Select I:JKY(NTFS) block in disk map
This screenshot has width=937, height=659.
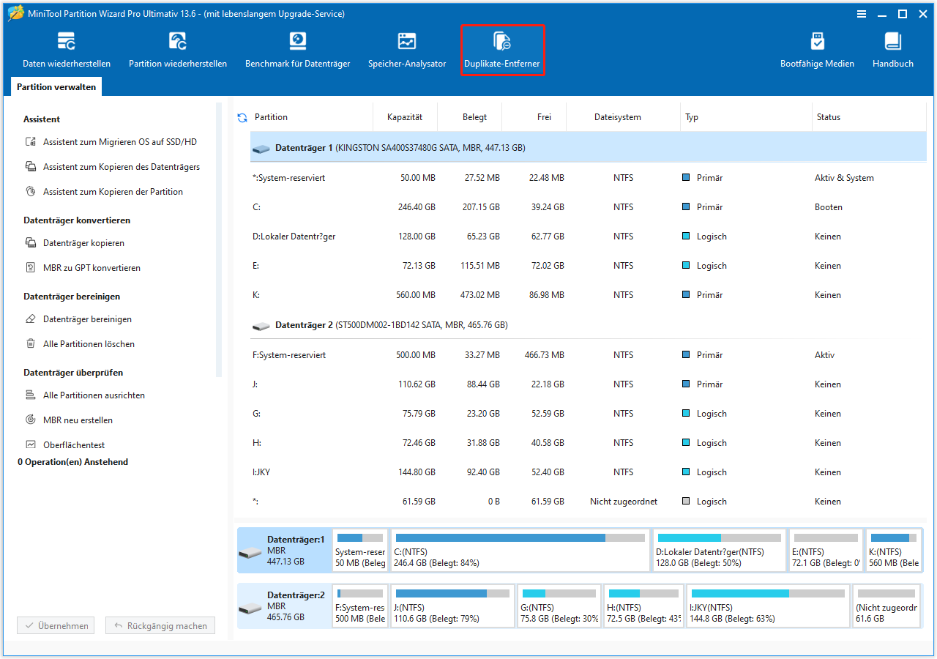tap(769, 606)
